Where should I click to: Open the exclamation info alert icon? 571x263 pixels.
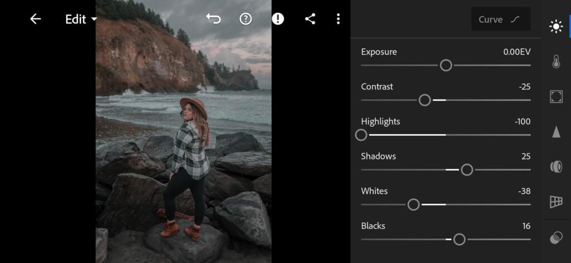278,19
